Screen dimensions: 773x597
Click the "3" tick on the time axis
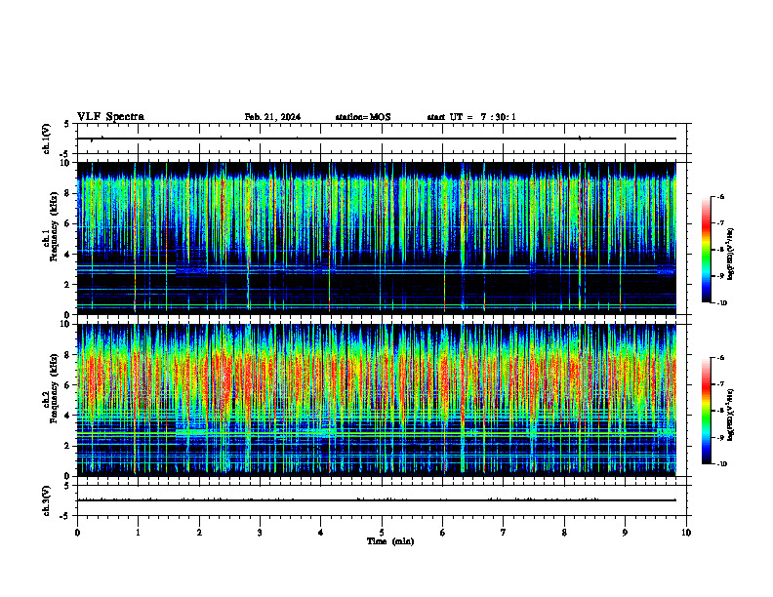(260, 533)
